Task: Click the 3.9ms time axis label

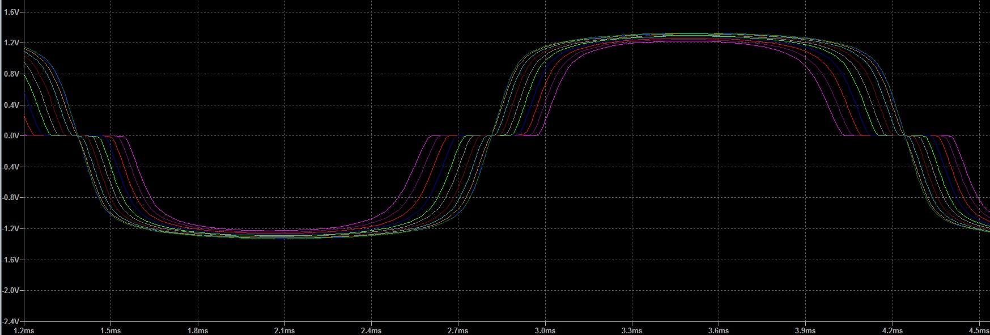Action: point(805,330)
